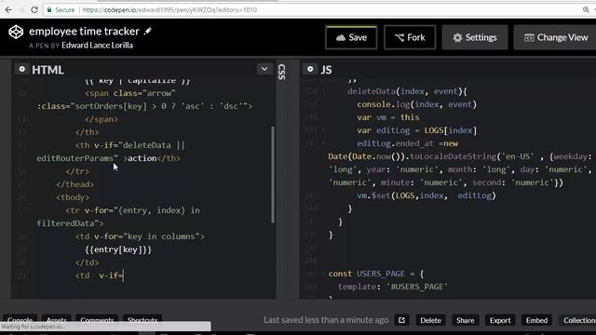
Task: Fold 'var editLog' line in JS gutter
Action: pos(323,130)
